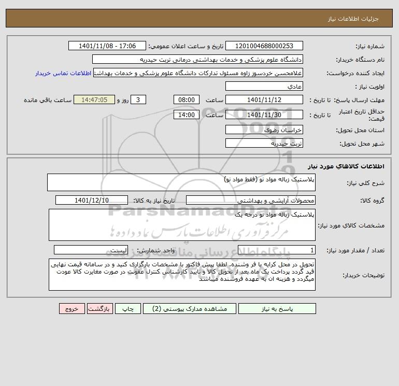The width and height of the screenshot is (399, 386).
Task: Click the product group field محصولات آرایشی و بهداشتی
Action: click(251, 200)
